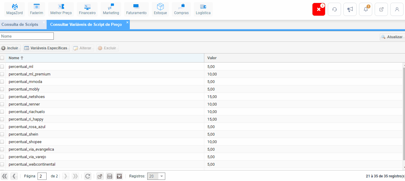
Task: Click the 15,00 value for percentual_netshoes
Action: [212, 97]
